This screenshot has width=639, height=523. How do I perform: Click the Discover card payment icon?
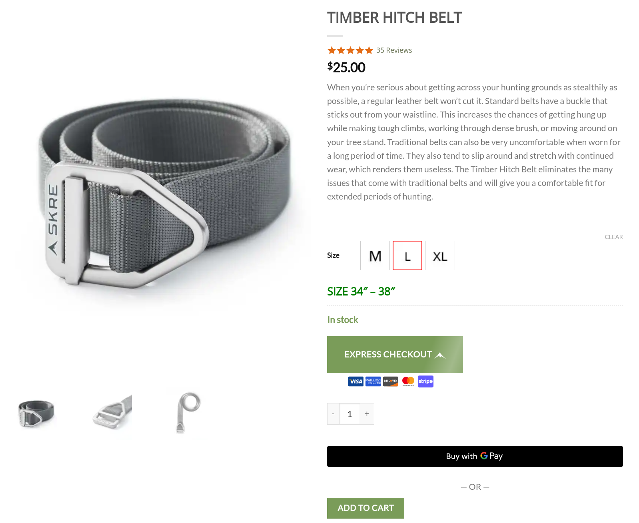click(391, 381)
